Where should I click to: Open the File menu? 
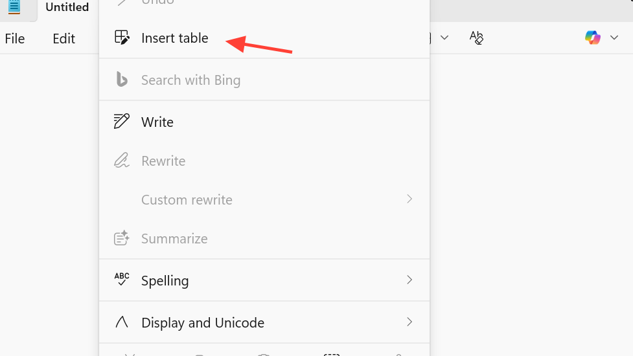(15, 38)
